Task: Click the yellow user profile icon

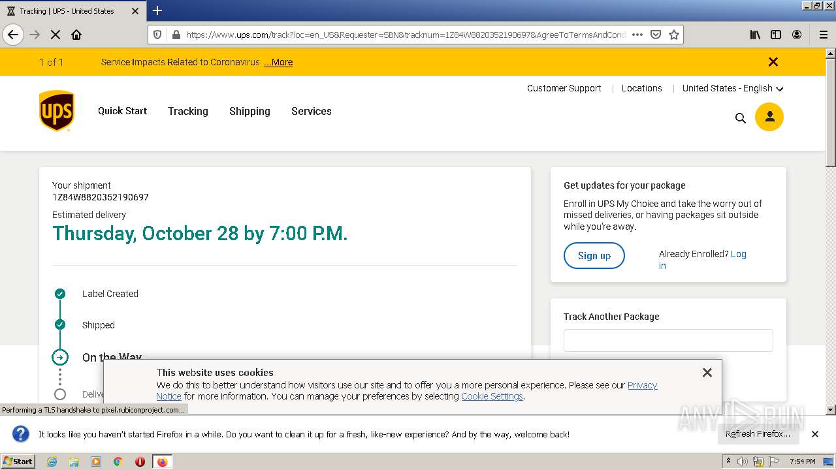Action: [x=769, y=117]
